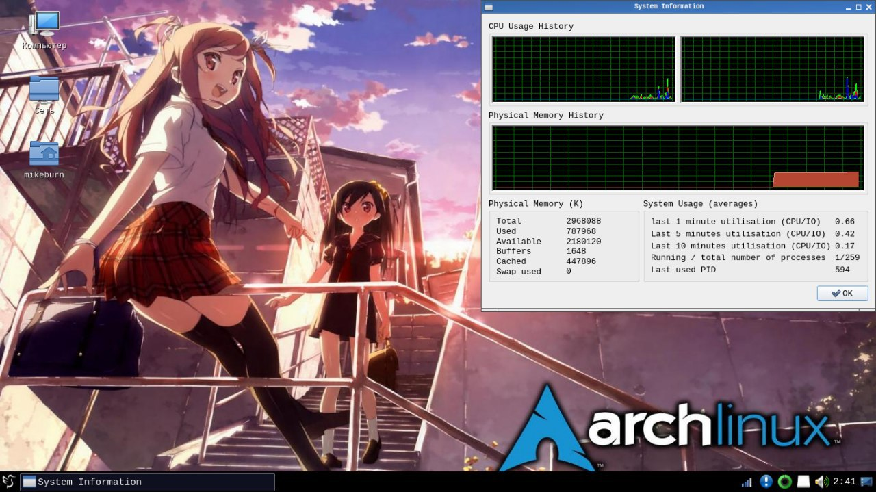The image size is (876, 492).
Task: Click the green ring tray icon
Action: 785,482
